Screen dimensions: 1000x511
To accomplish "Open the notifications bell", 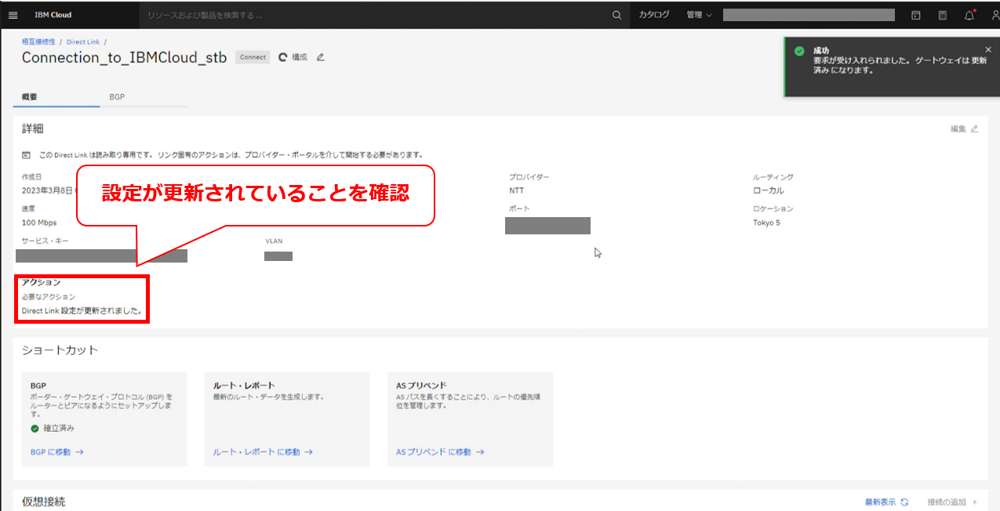I will pyautogui.click(x=969, y=15).
